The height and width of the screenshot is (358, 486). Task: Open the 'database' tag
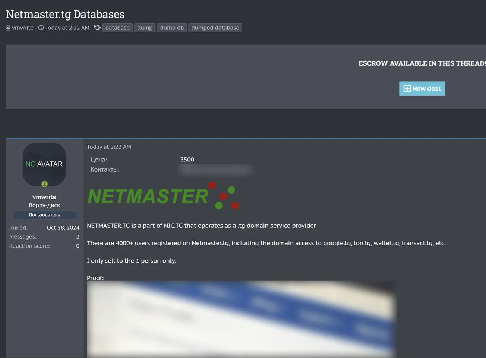[x=117, y=28]
